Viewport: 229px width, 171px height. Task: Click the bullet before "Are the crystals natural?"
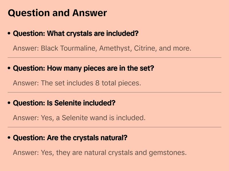[x=9, y=138]
